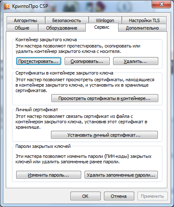The height and width of the screenshot is (207, 174).
Task: Select the Сервис tab
Action: point(102,27)
